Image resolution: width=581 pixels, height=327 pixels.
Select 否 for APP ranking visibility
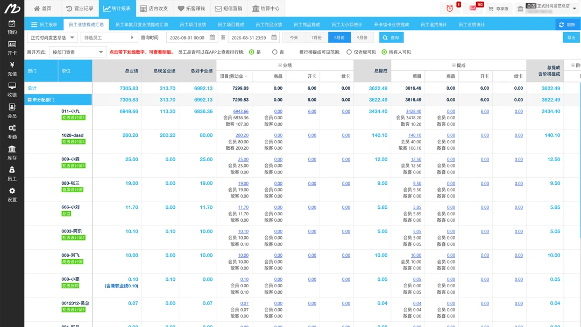tap(274, 52)
